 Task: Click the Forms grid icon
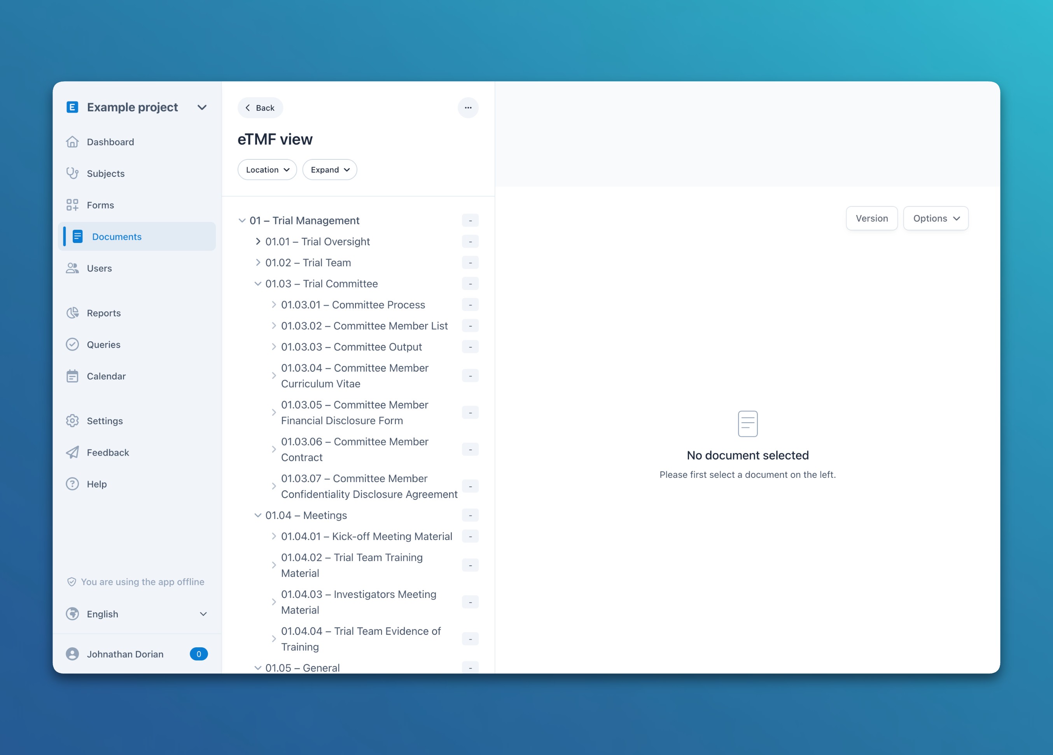(x=72, y=205)
